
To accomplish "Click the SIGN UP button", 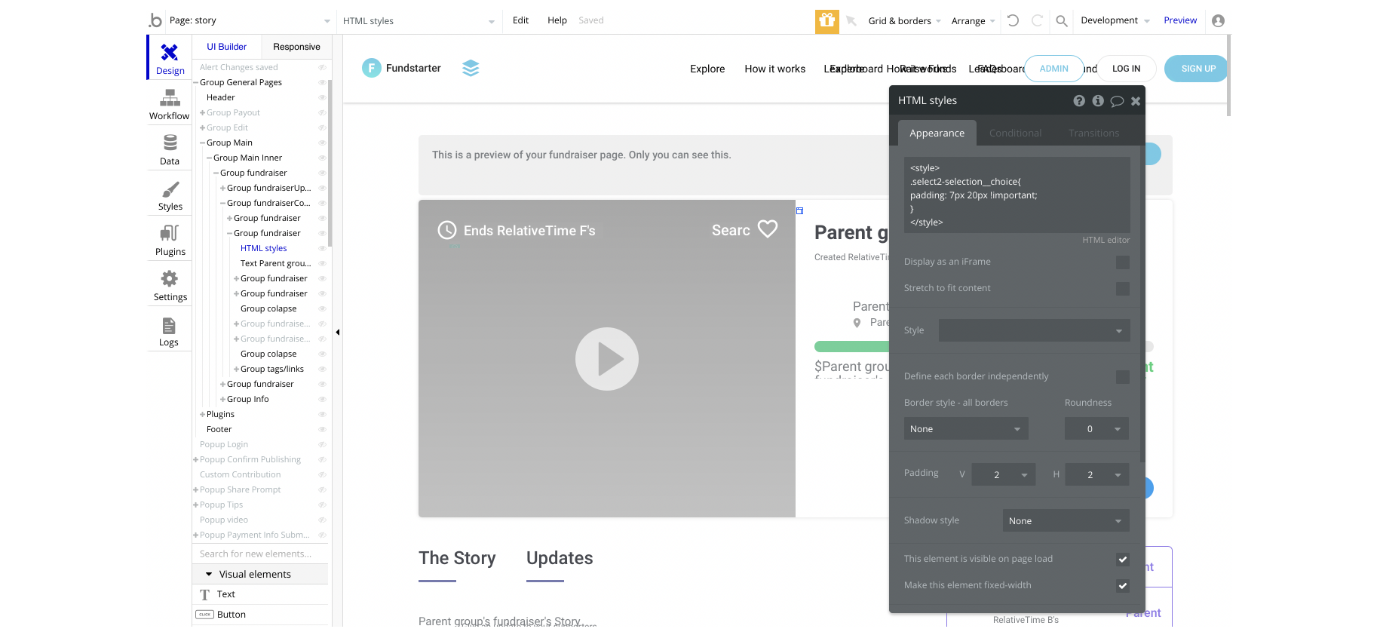I will [x=1198, y=69].
